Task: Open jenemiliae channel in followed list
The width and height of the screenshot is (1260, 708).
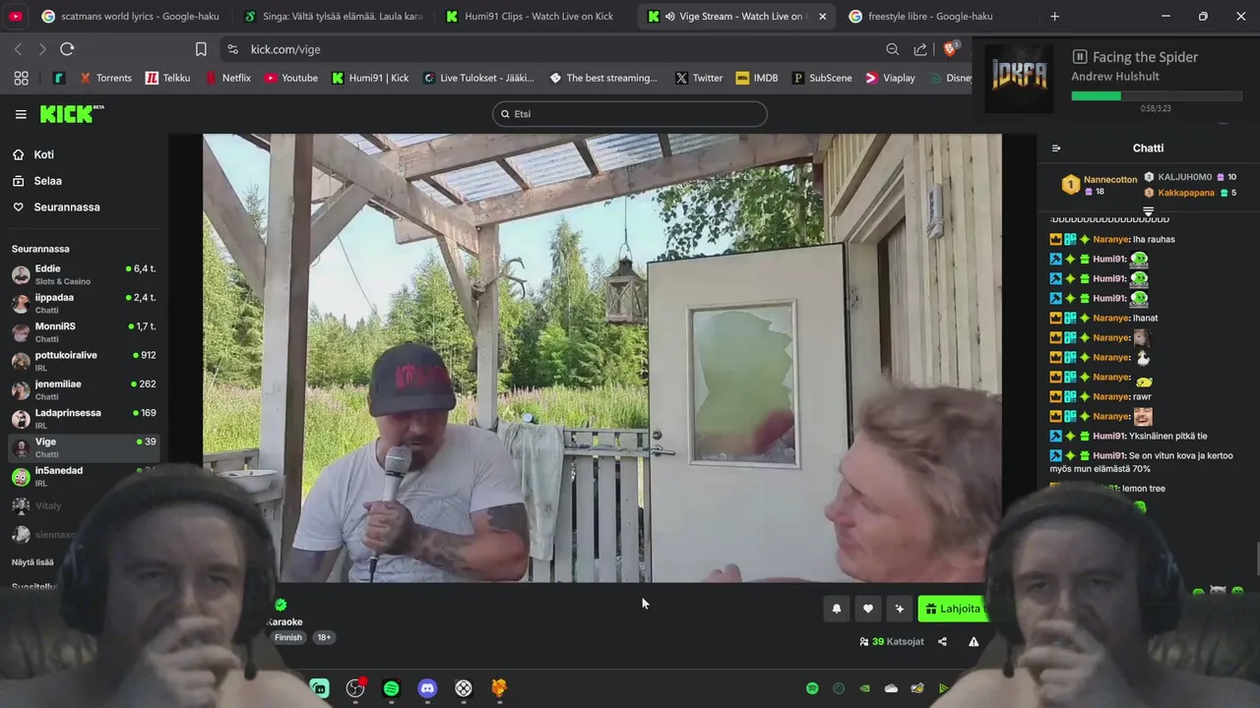Action: (x=84, y=389)
